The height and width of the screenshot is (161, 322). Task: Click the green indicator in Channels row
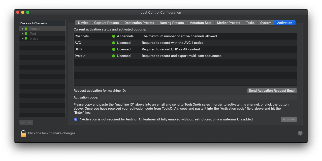coord(114,36)
